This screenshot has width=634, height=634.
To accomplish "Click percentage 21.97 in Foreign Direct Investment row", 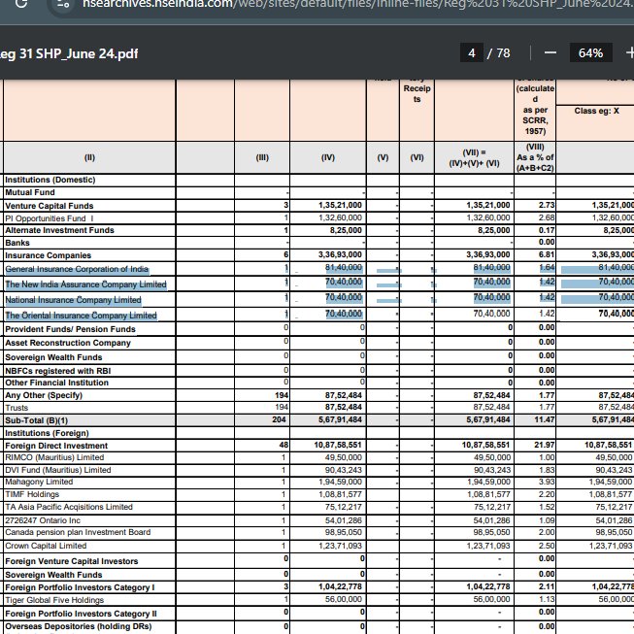I will pos(545,446).
